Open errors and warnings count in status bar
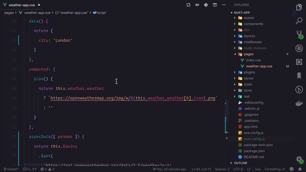The height and width of the screenshot is (172, 306). [47, 169]
